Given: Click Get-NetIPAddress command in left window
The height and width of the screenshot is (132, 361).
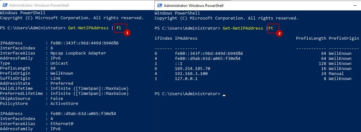Looking at the screenshot, I should [88, 28].
